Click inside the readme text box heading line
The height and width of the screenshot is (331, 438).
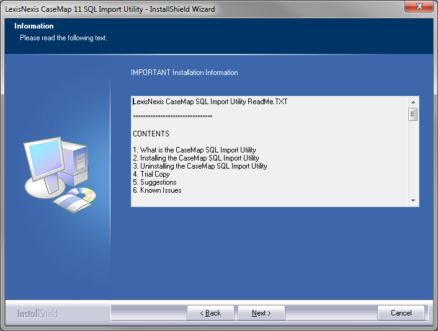(x=210, y=102)
